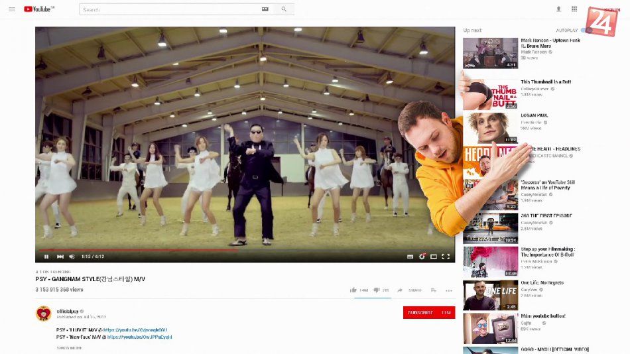Open the player settings gear

pos(422,257)
